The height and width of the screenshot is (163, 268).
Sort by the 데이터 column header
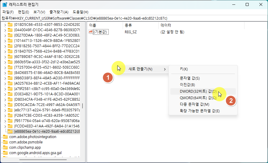coord(201,26)
